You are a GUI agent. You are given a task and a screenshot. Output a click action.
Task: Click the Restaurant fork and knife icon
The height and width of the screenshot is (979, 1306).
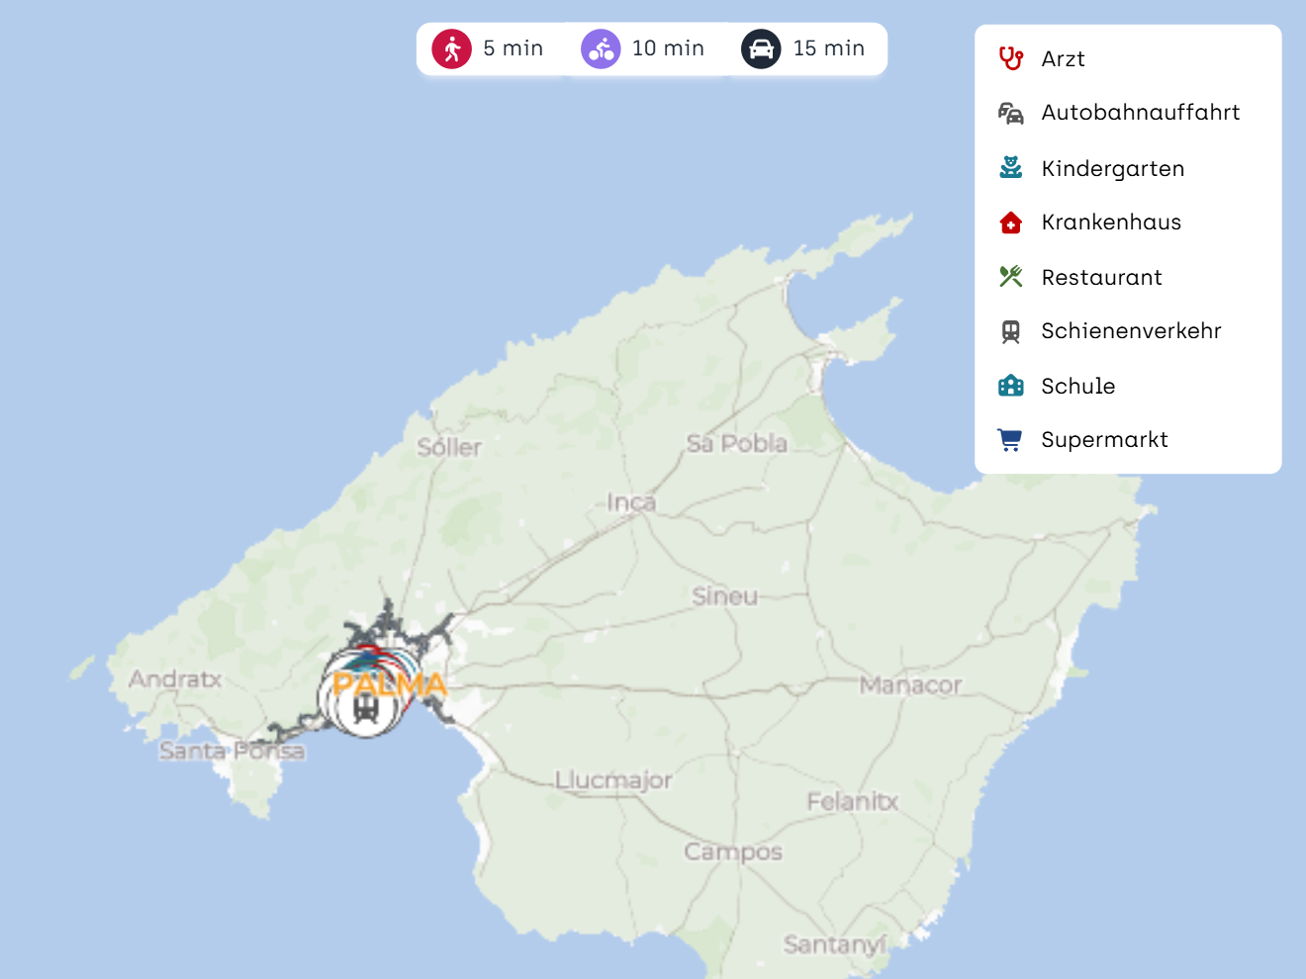[1010, 277]
